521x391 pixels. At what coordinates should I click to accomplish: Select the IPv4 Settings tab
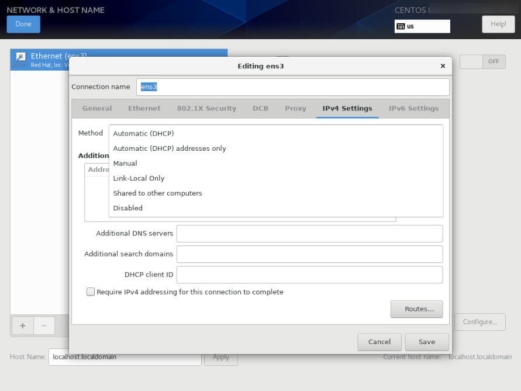pos(347,108)
